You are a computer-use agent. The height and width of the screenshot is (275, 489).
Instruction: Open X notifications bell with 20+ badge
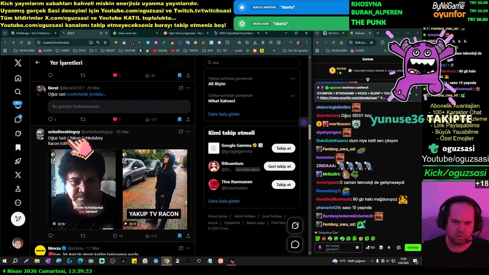[18, 106]
